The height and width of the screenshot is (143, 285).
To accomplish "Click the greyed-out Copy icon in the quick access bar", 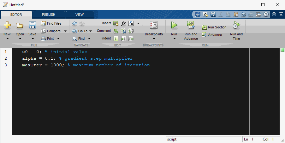I will [228, 14].
